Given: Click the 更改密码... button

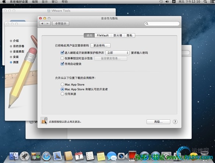Looking at the screenshot, I should coord(101,45).
